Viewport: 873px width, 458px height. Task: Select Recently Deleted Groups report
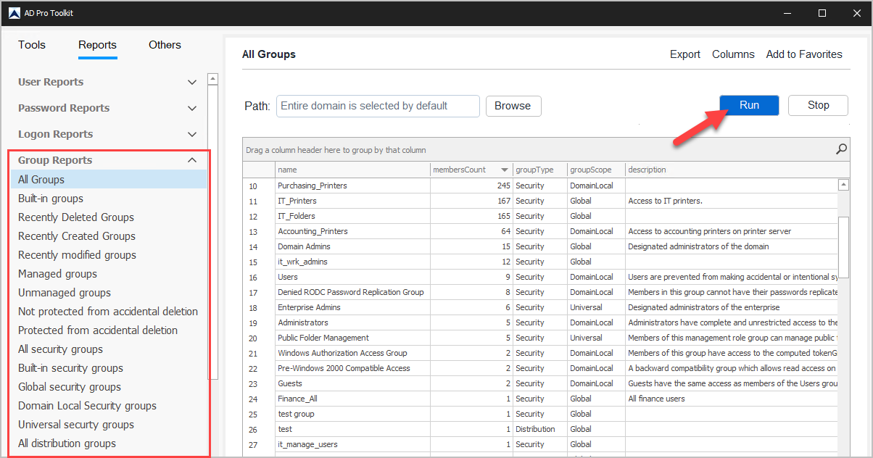click(x=76, y=217)
